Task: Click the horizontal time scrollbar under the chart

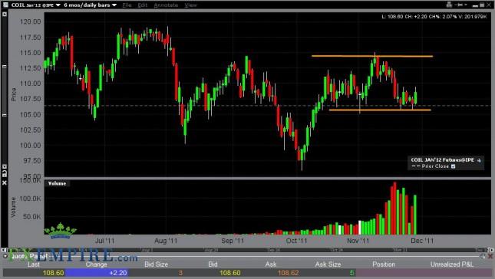Action: pos(247,250)
